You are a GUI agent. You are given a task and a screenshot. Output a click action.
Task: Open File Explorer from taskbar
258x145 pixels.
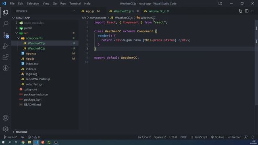[29, 142]
